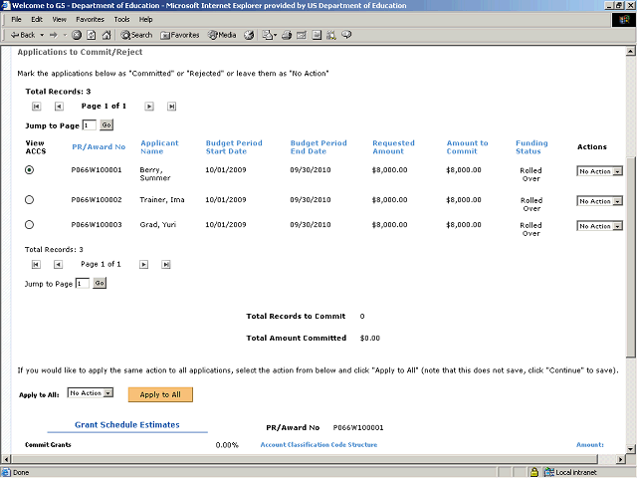Click the top Jump to Page field
This screenshot has height=478, width=637.
tap(90, 125)
